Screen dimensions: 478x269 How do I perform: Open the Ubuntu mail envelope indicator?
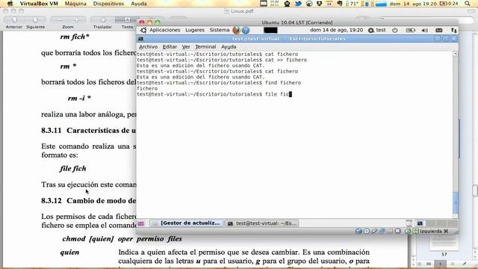tap(439, 30)
